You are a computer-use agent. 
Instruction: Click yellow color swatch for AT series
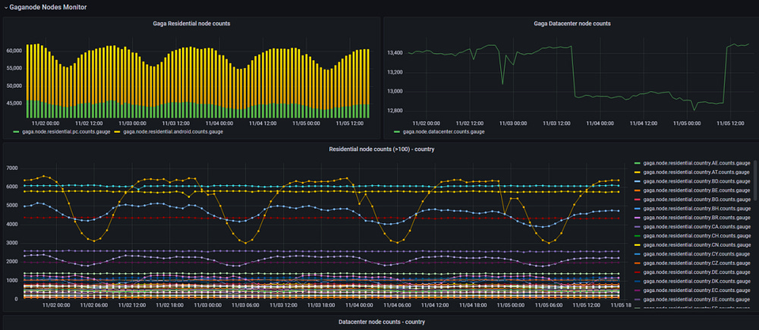click(637, 172)
